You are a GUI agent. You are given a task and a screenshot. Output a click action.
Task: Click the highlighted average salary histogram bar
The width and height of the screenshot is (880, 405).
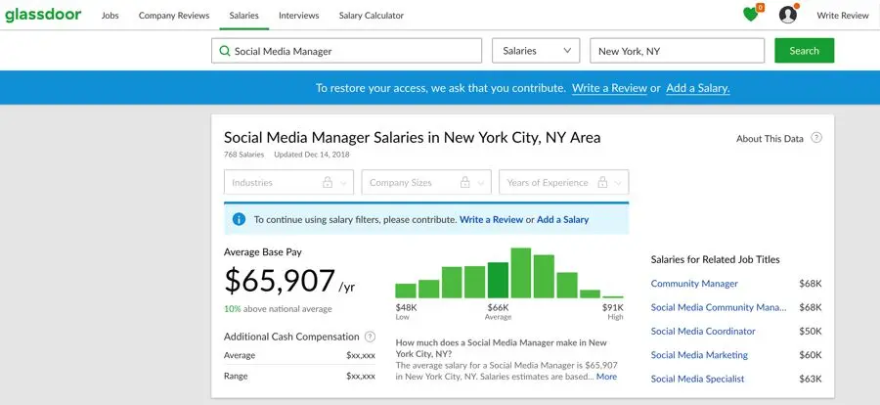pos(499,280)
